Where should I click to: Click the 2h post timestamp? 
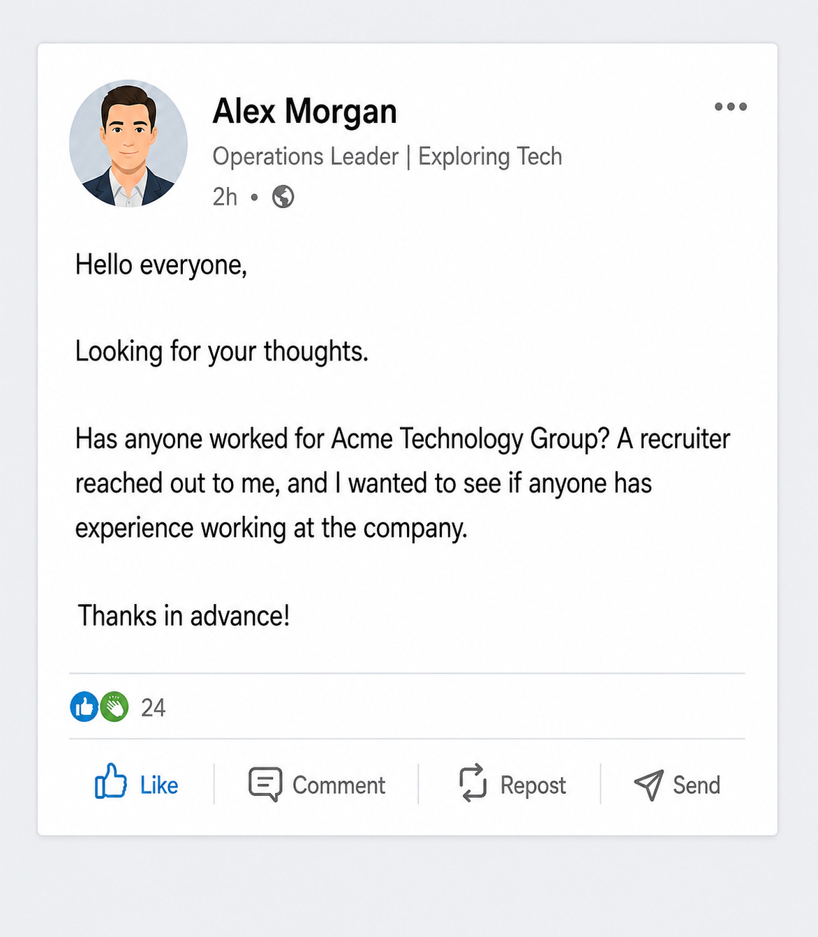tap(225, 197)
